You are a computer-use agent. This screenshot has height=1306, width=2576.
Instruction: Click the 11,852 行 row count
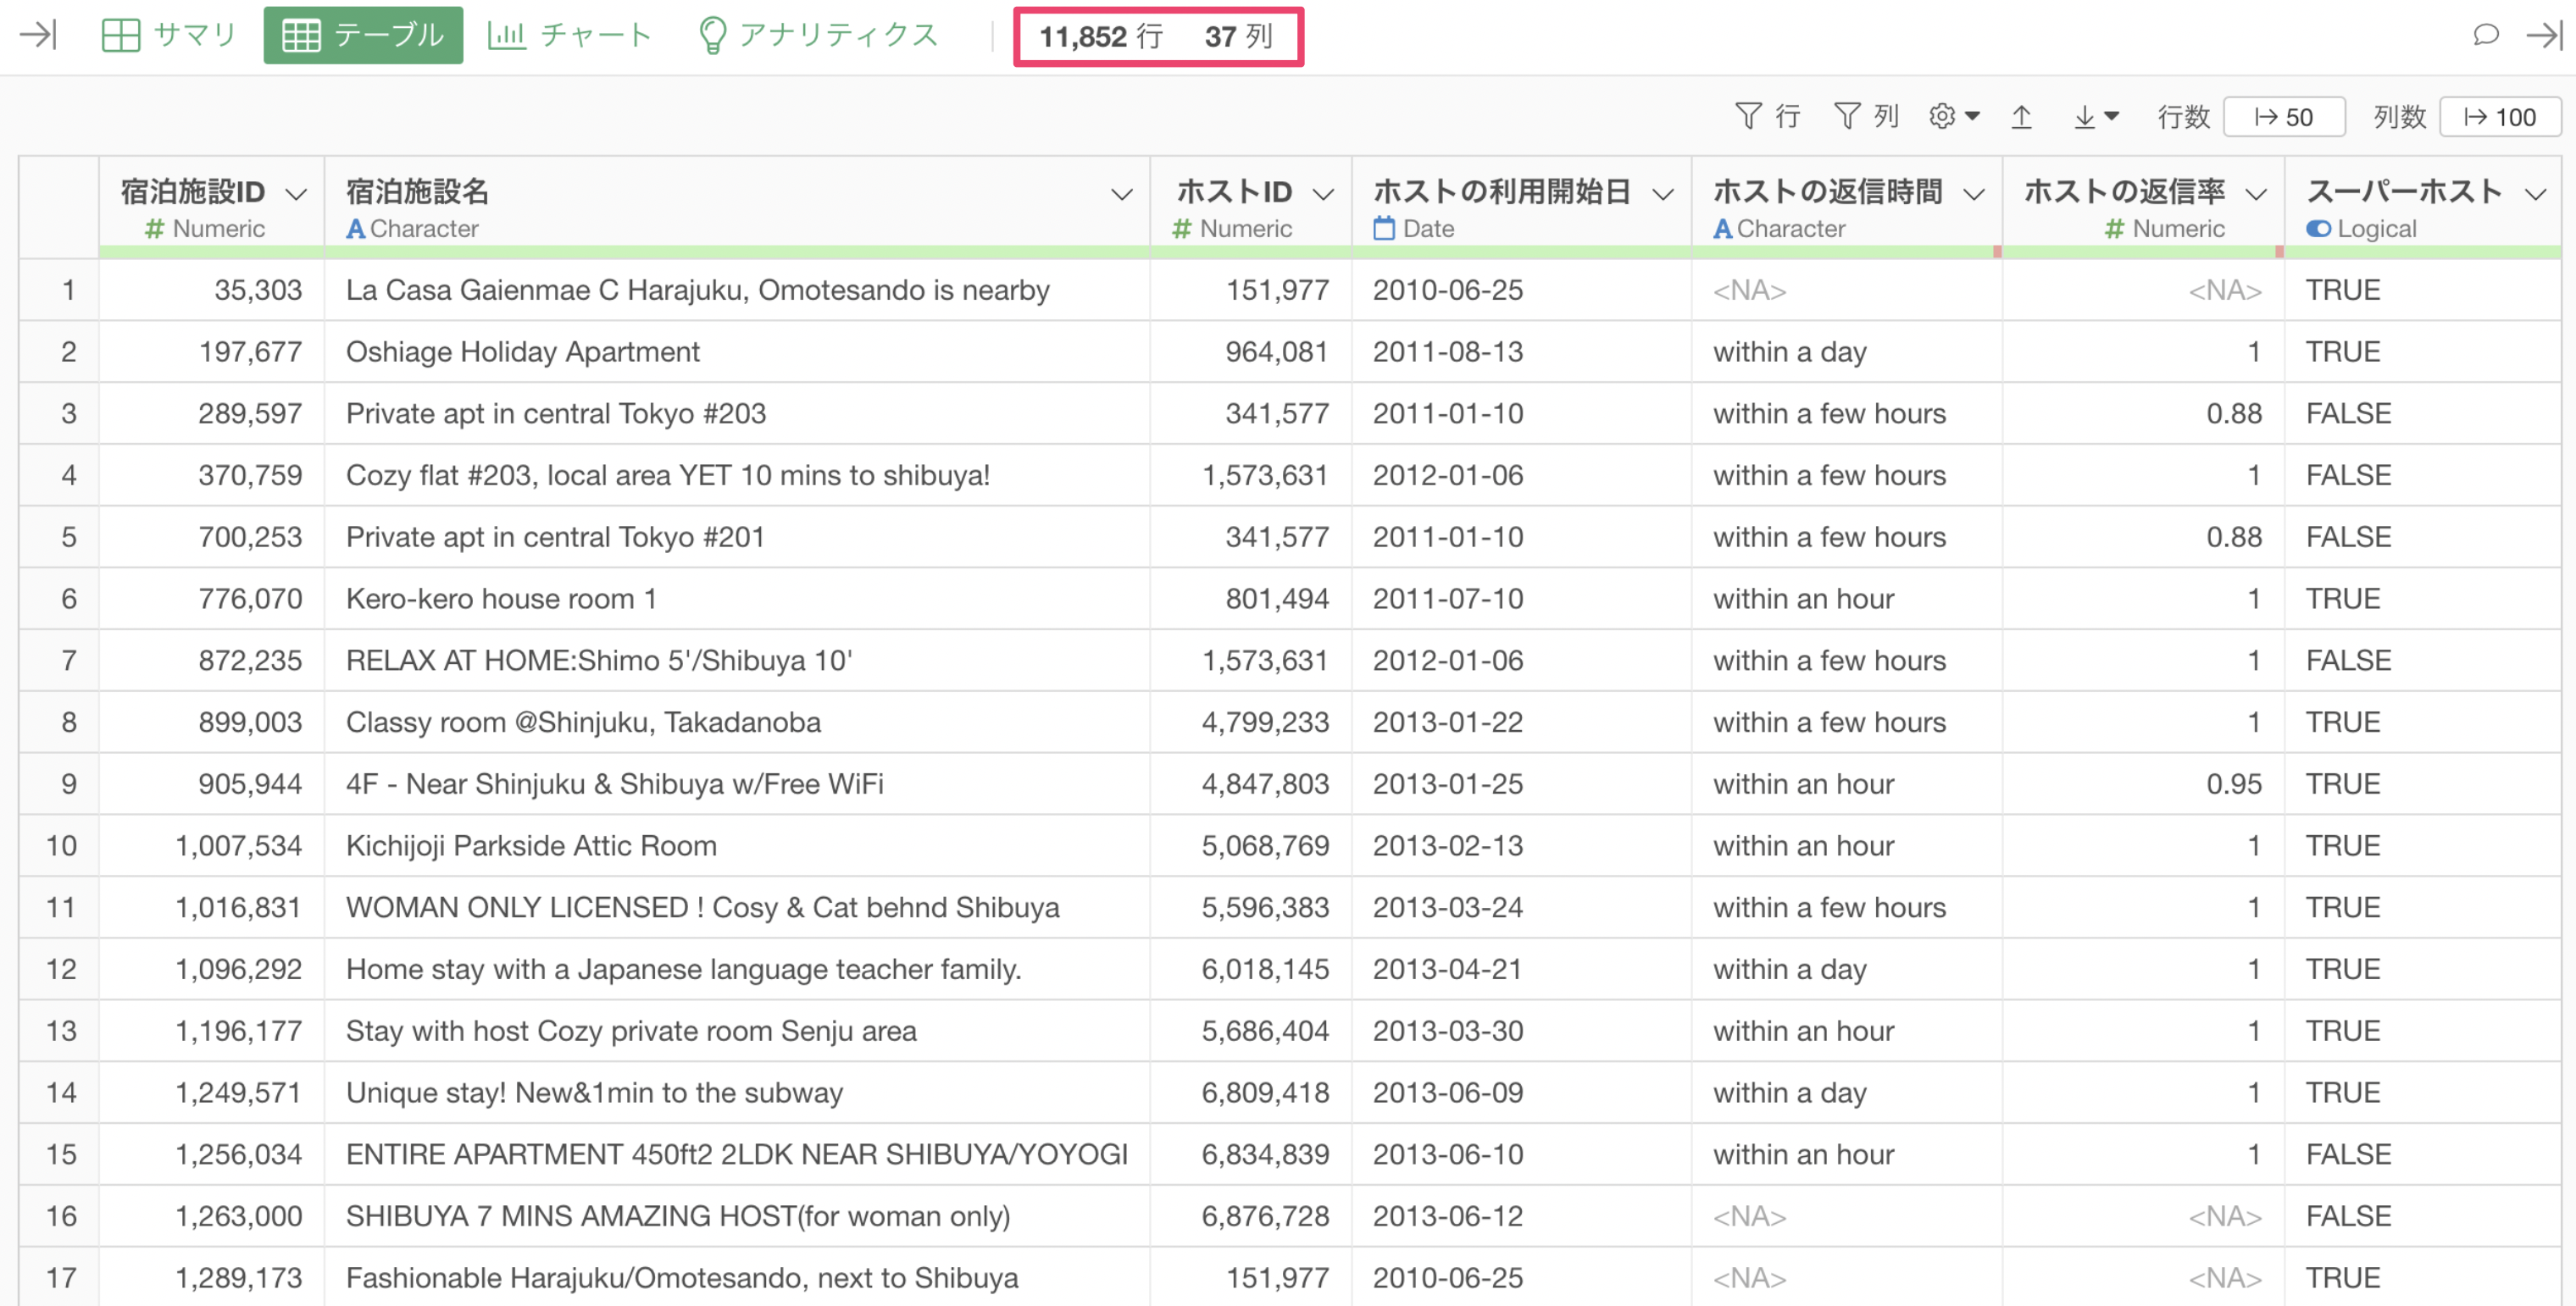click(x=1101, y=37)
